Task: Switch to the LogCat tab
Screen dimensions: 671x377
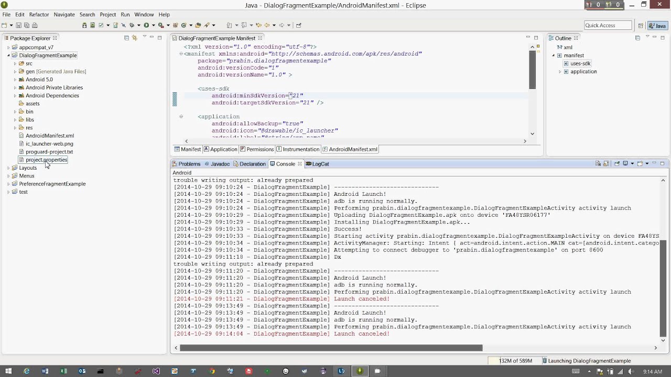Action: coord(317,164)
